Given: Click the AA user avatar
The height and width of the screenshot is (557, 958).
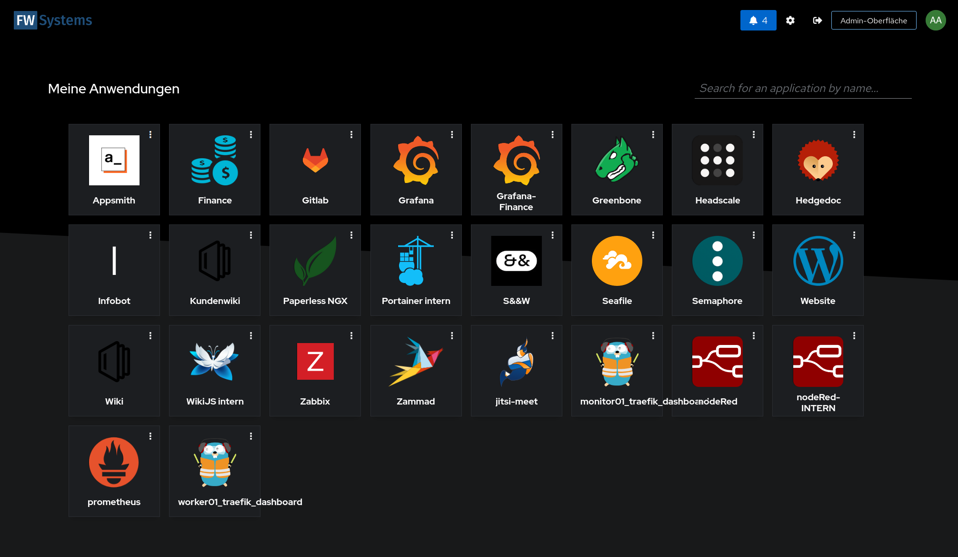Looking at the screenshot, I should click(935, 20).
